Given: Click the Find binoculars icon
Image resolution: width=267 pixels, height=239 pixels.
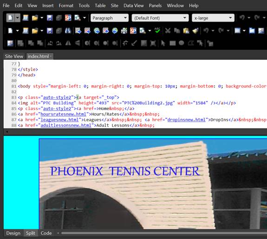Looking at the screenshot, I should pyautogui.click(x=68, y=31).
